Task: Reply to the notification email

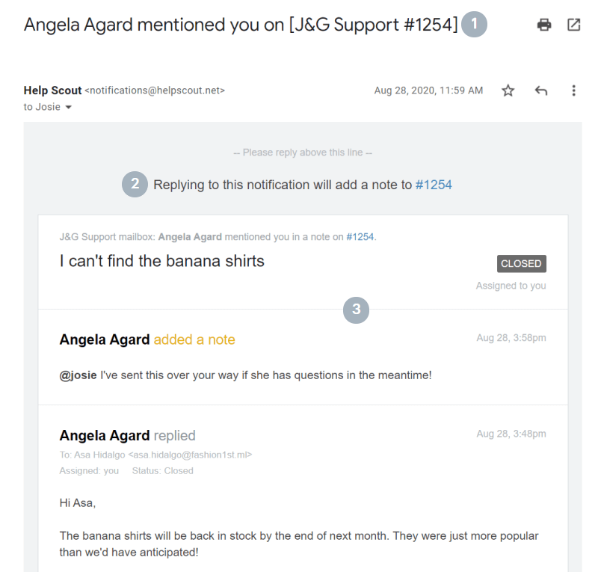Action: (541, 90)
